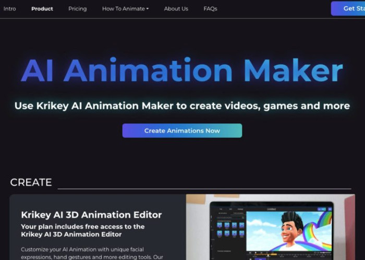
Task: Select the Product nav tab
Action: click(42, 9)
